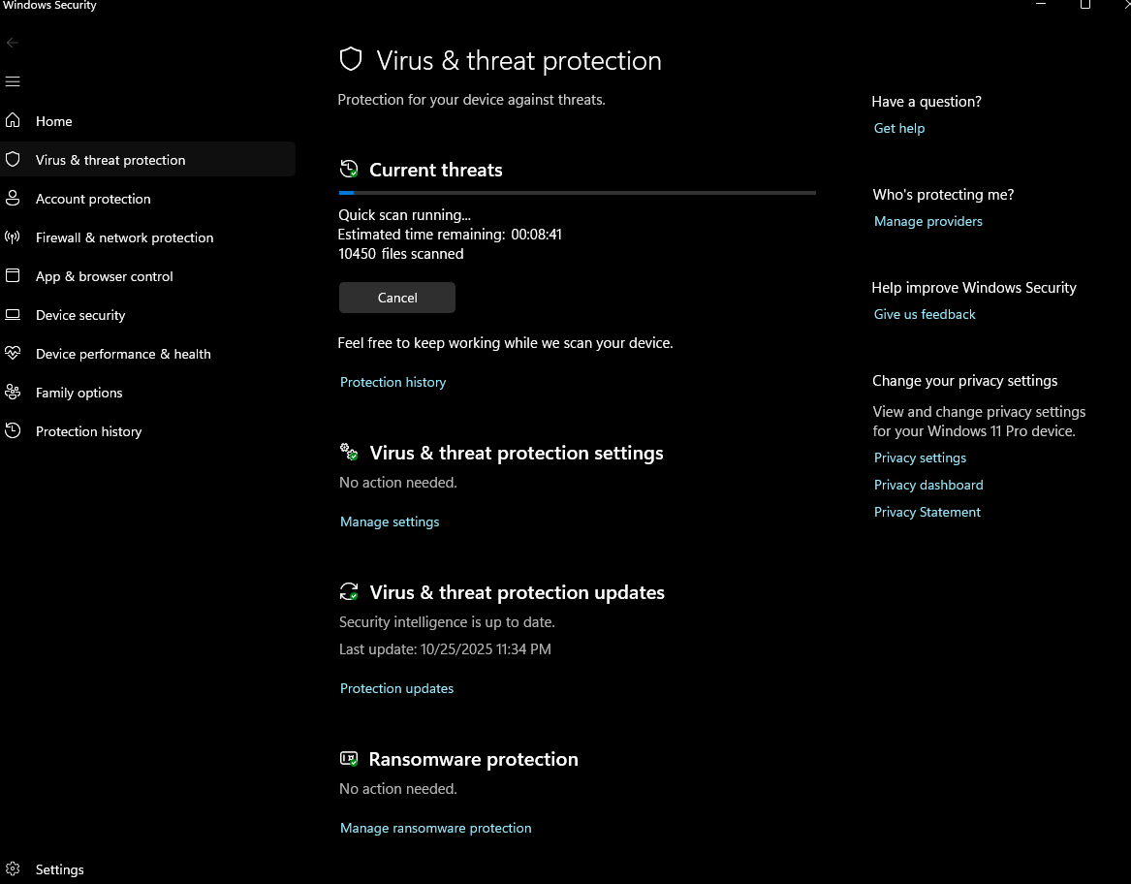
Task: Click the Manage providers link
Action: click(927, 221)
